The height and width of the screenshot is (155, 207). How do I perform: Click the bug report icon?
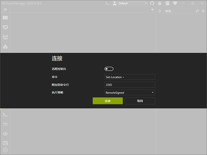click(x=160, y=3)
